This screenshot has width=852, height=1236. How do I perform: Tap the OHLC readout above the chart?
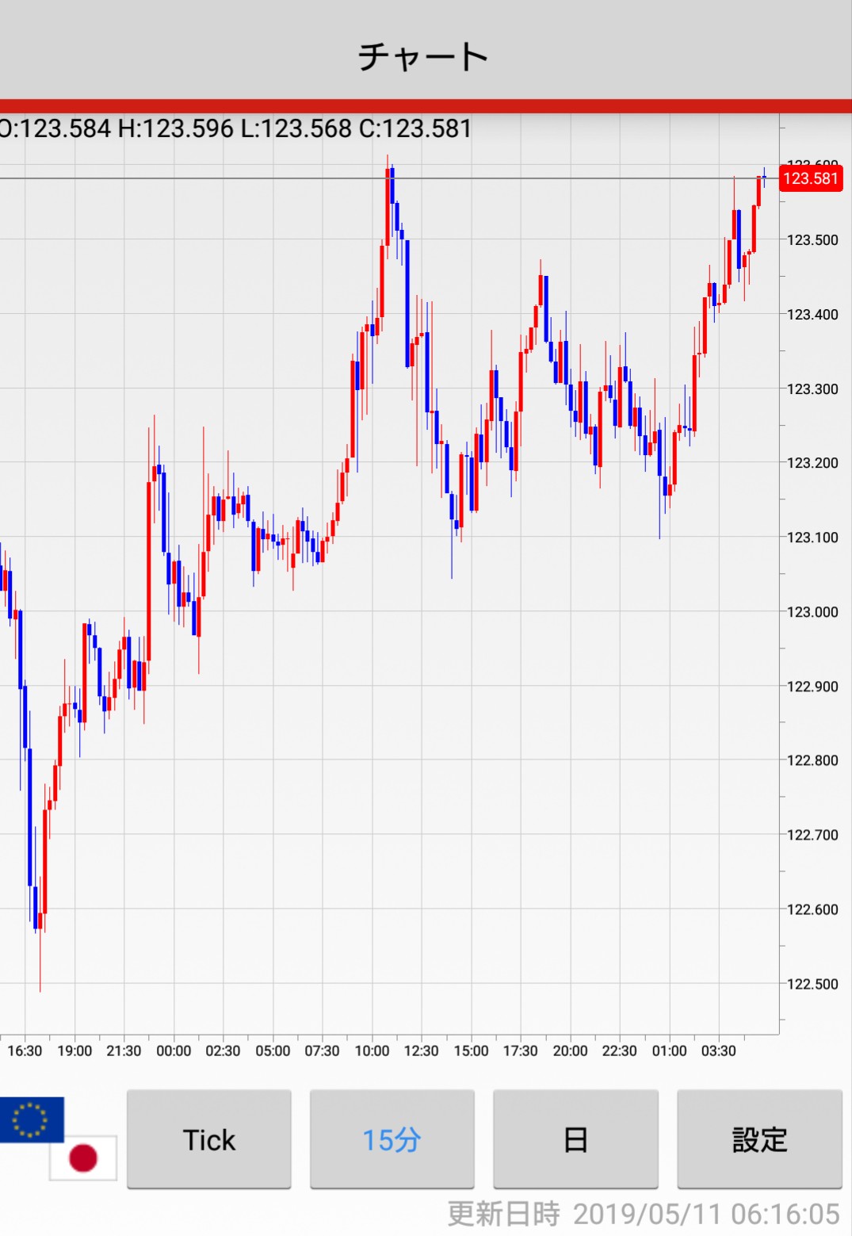236,128
